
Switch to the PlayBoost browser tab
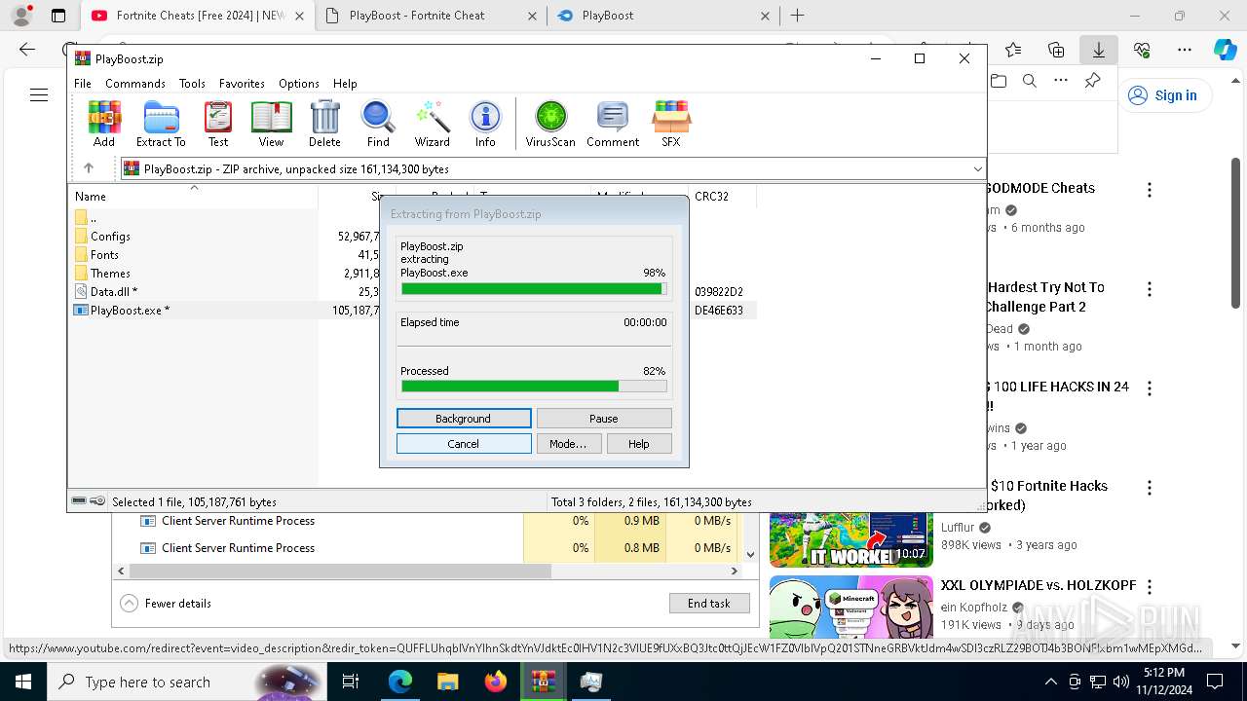click(662, 16)
